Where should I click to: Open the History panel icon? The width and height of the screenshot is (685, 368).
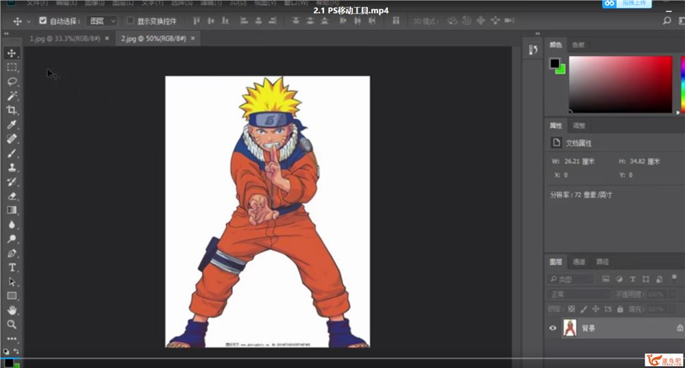[x=533, y=50]
